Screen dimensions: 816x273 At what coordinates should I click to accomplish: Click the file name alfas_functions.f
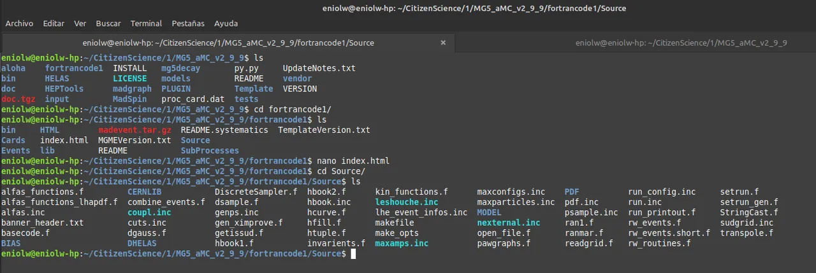(42, 192)
